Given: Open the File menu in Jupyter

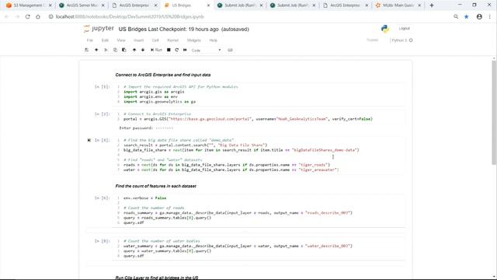Looking at the screenshot, I should [x=90, y=40].
